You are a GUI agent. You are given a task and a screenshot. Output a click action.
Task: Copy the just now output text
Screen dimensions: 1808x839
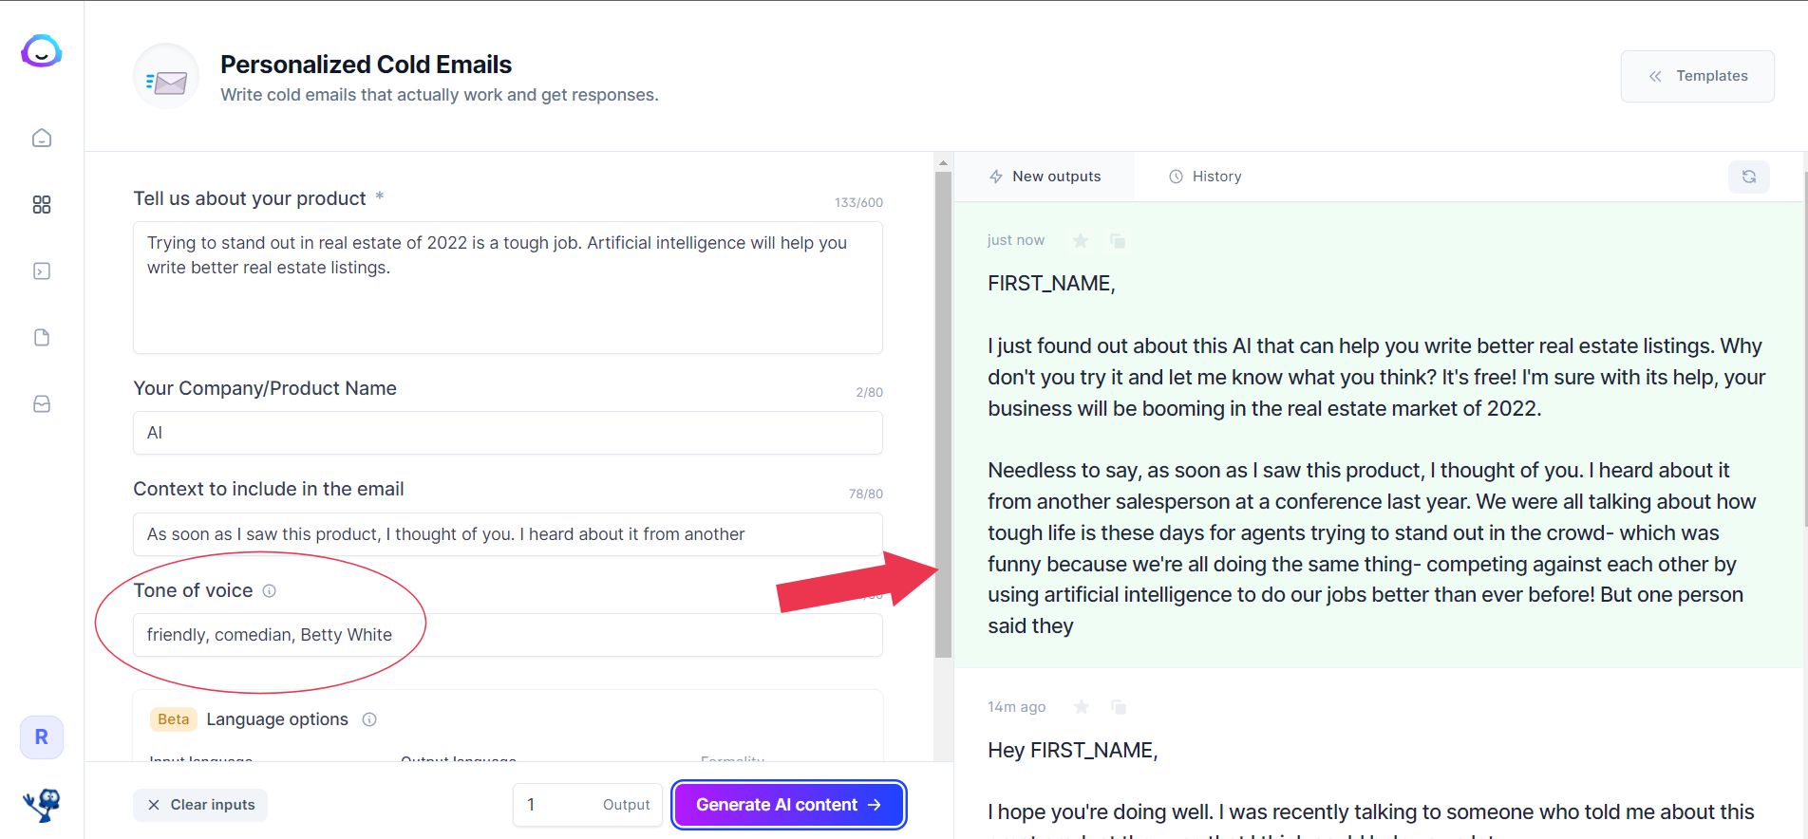tap(1118, 241)
